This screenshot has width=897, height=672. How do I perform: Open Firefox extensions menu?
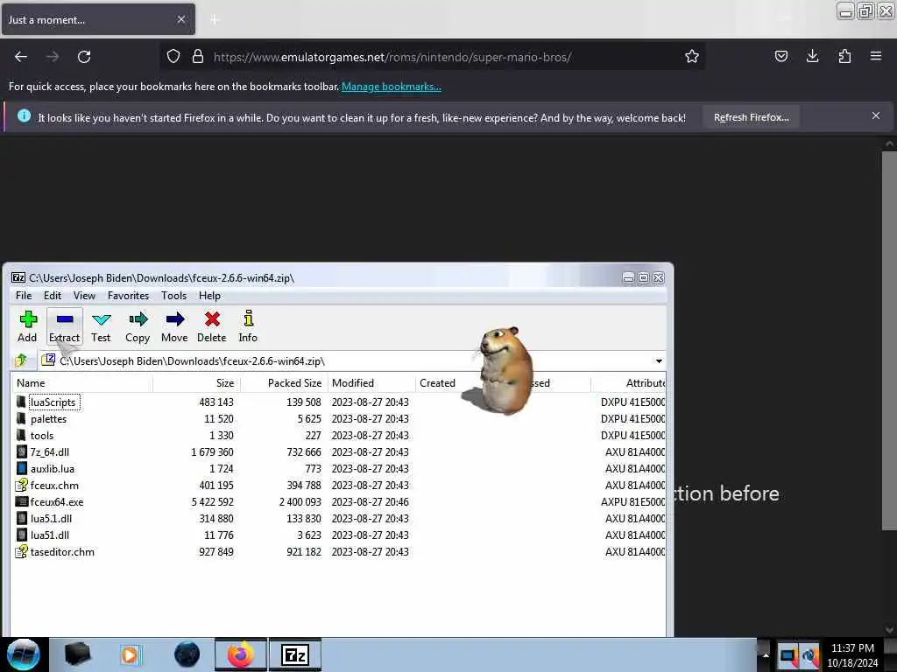click(844, 56)
